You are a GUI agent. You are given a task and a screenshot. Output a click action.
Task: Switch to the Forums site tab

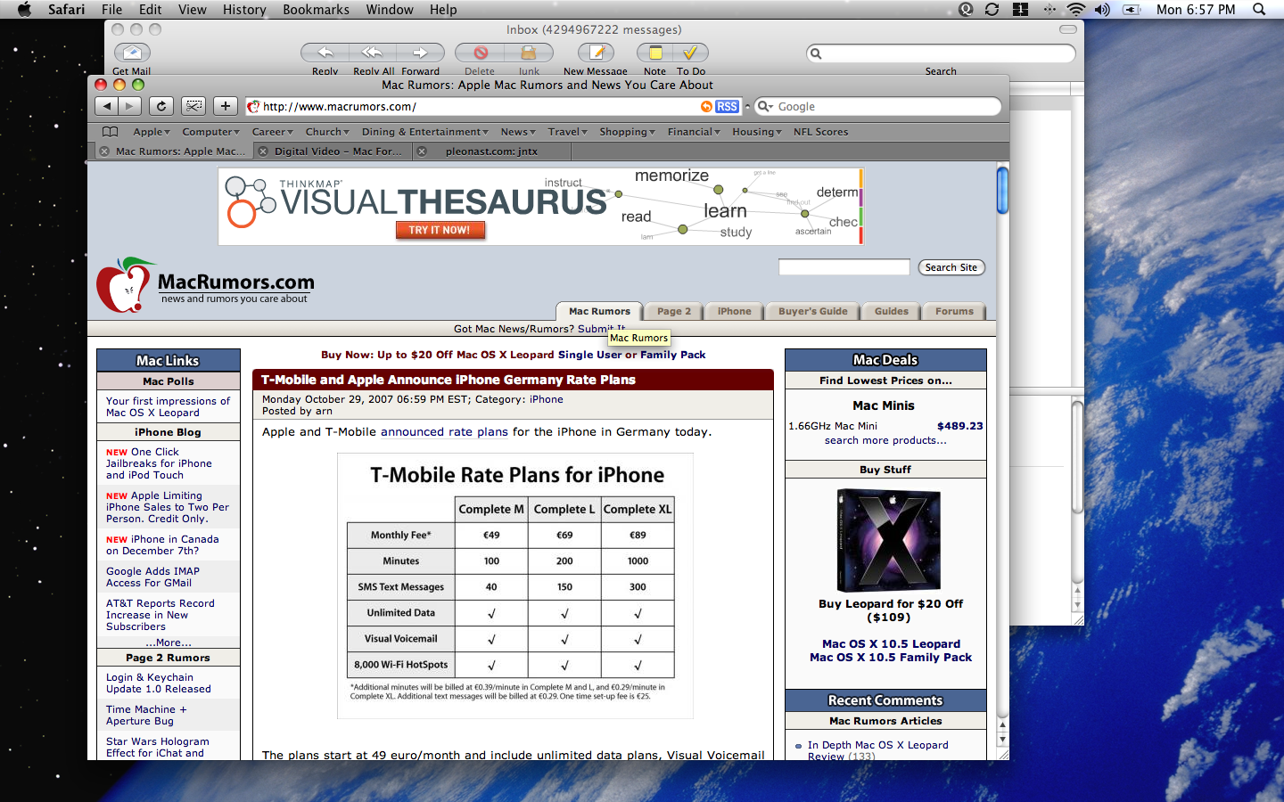(955, 312)
